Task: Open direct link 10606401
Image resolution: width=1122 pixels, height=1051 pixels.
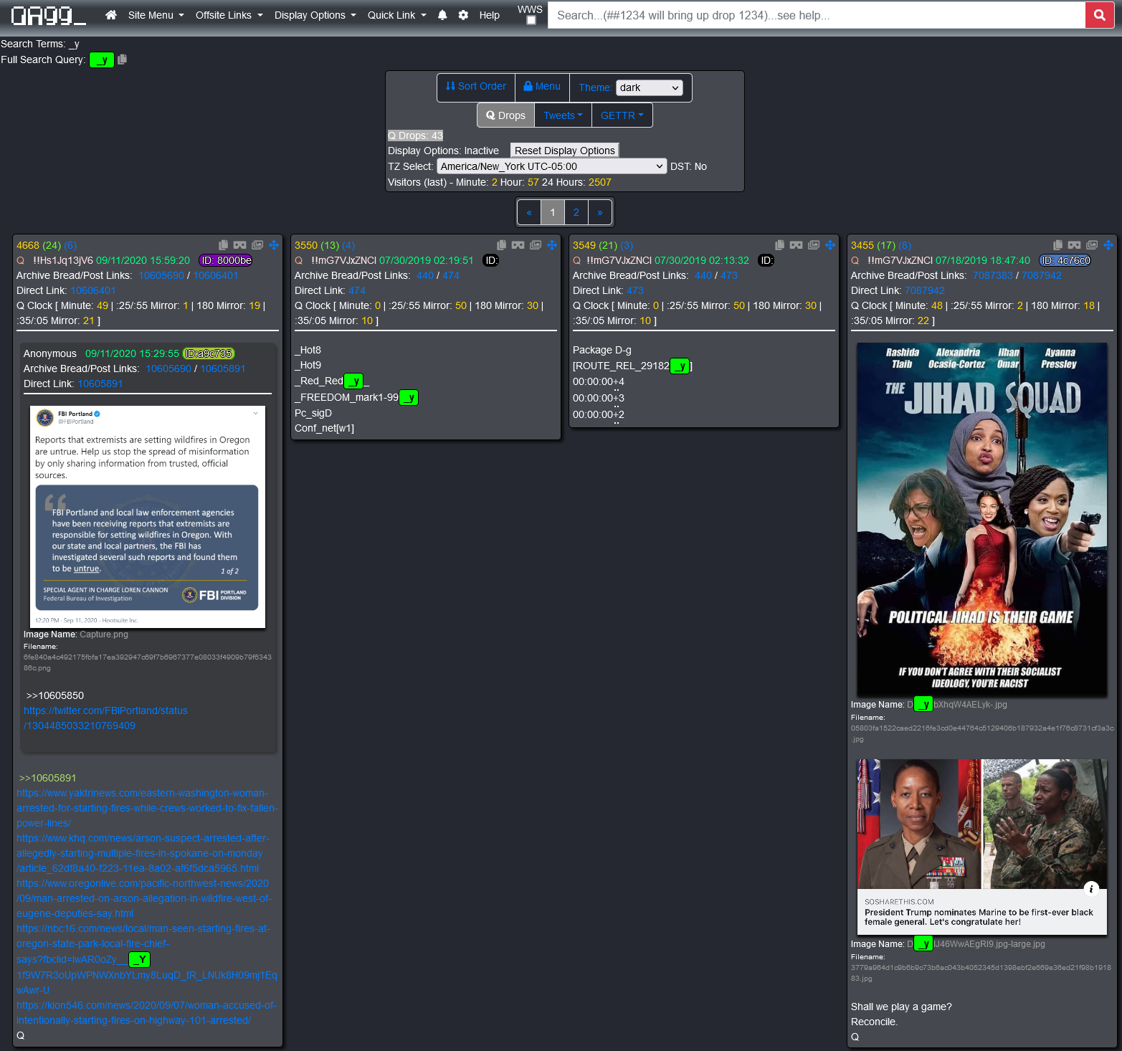Action: click(93, 290)
